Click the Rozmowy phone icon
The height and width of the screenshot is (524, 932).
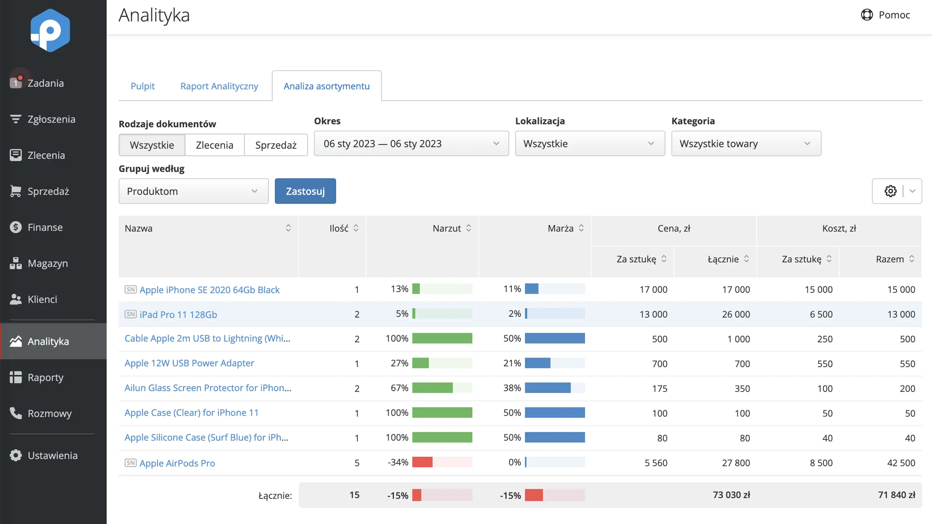(x=16, y=413)
